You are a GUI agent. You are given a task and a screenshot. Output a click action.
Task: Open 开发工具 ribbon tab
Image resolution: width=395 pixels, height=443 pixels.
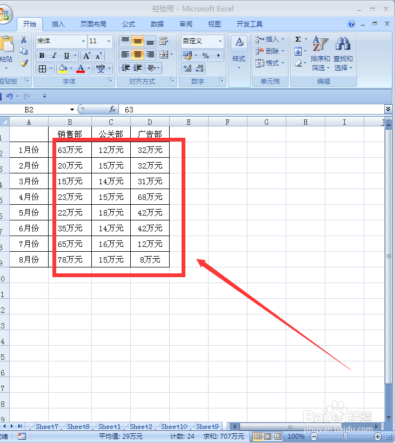(x=250, y=24)
